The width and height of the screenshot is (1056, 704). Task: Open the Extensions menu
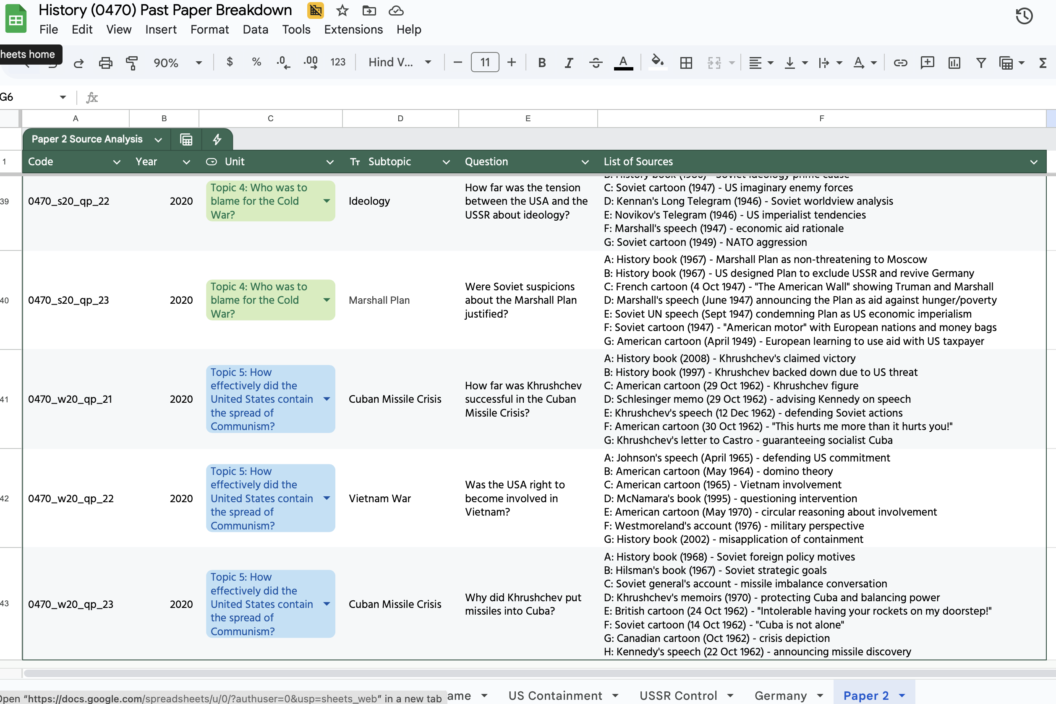coord(353,30)
